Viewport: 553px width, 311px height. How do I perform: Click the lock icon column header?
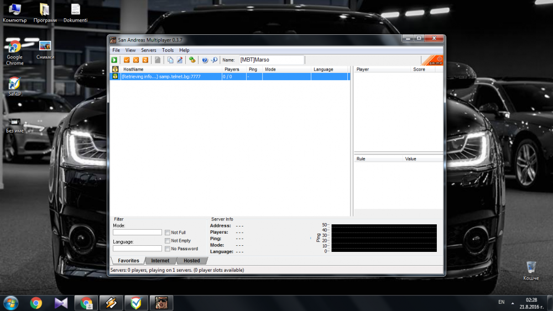point(115,70)
